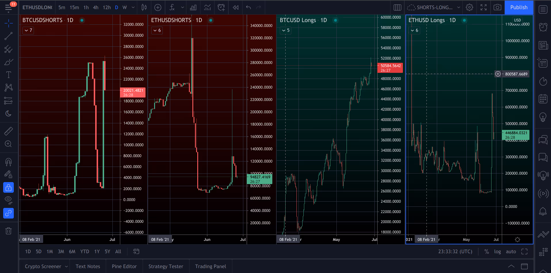Open the SHORTS-LONG layout name dropdown
The image size is (551, 273).
coord(458,7)
